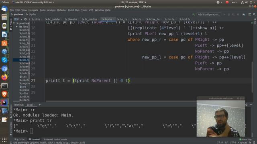This screenshot has height=144, width=257.
Task: Toggle the Project tool window stripe button
Action: click(x=11, y=24)
